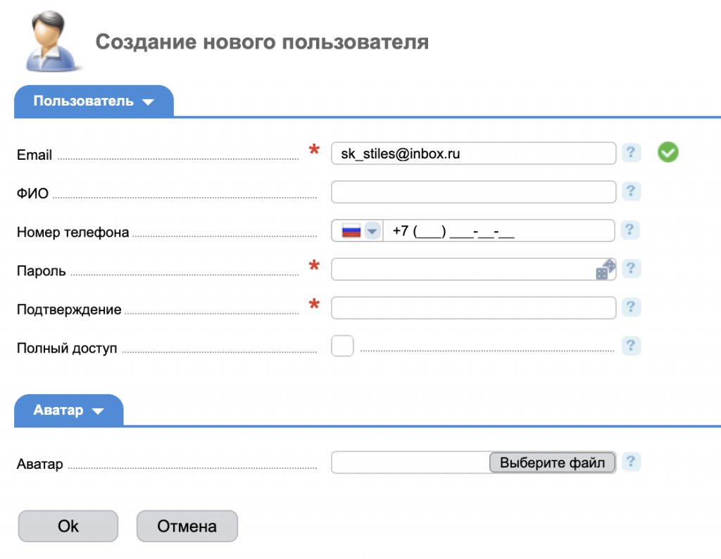The width and height of the screenshot is (721, 559).
Task: Click help icon next to Подтверждение field
Action: [x=631, y=308]
